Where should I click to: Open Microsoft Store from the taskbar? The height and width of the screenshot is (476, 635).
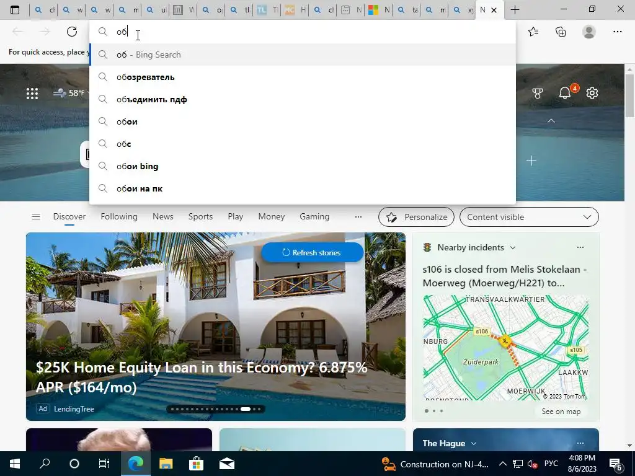(196, 464)
